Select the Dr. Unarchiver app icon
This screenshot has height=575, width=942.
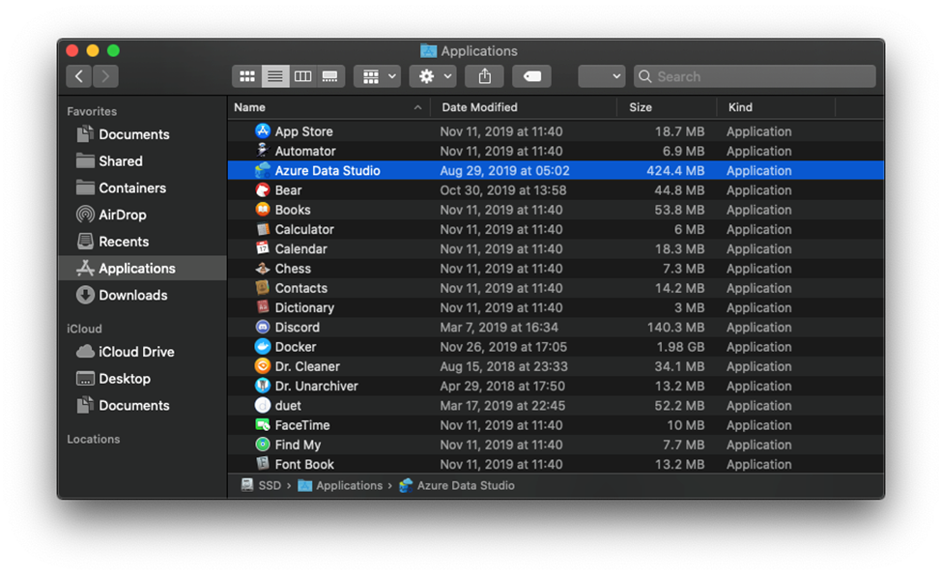(x=263, y=386)
